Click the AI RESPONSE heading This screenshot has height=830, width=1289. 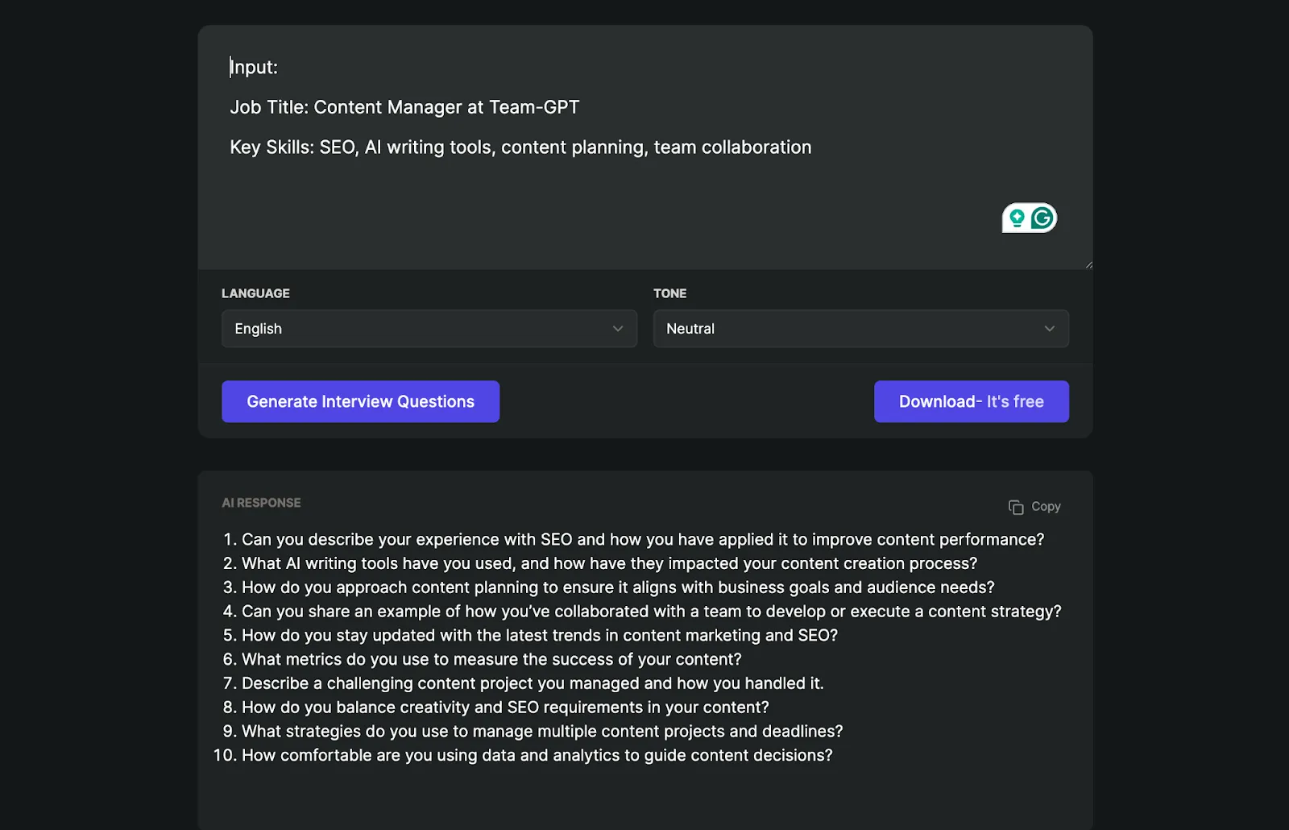pyautogui.click(x=261, y=503)
